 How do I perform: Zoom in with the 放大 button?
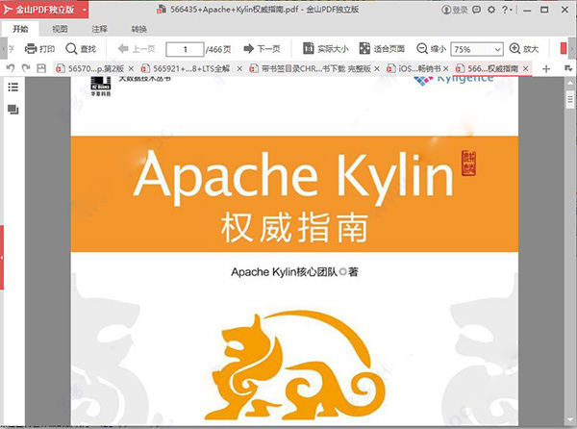coord(524,48)
